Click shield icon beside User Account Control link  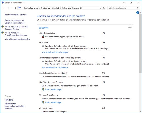pos(3,27)
